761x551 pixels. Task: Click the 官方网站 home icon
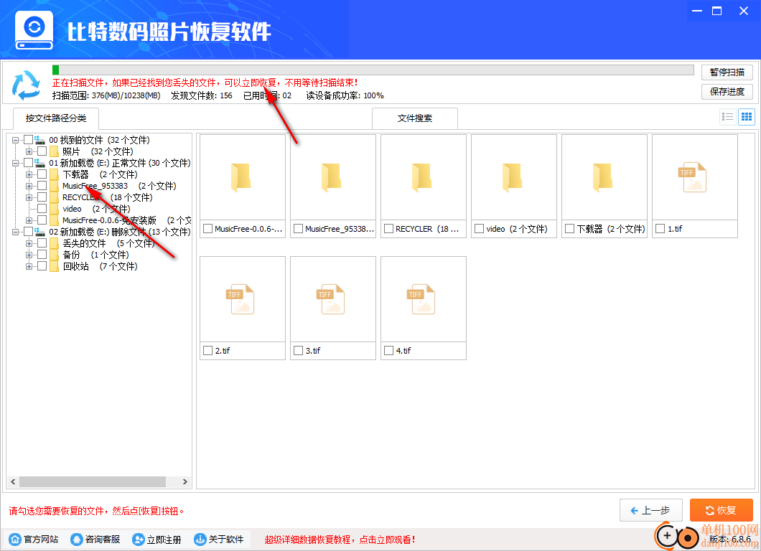click(15, 539)
